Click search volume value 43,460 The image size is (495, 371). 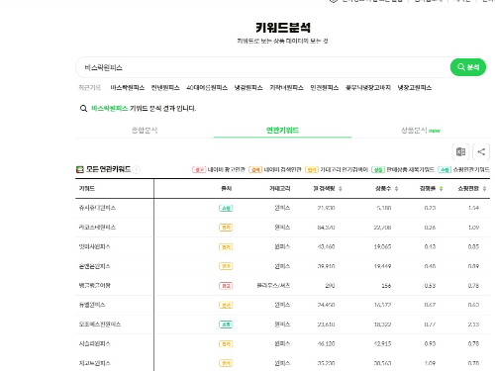point(326,246)
